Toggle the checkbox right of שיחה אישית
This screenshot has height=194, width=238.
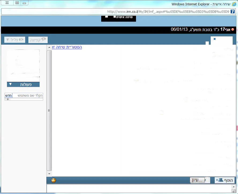[115, 17]
